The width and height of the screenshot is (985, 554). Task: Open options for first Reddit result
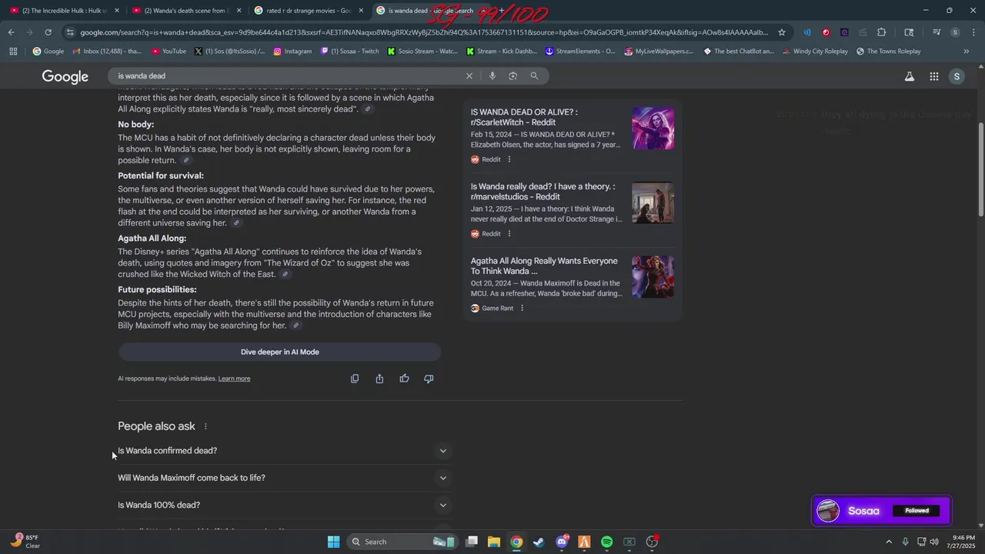(509, 159)
